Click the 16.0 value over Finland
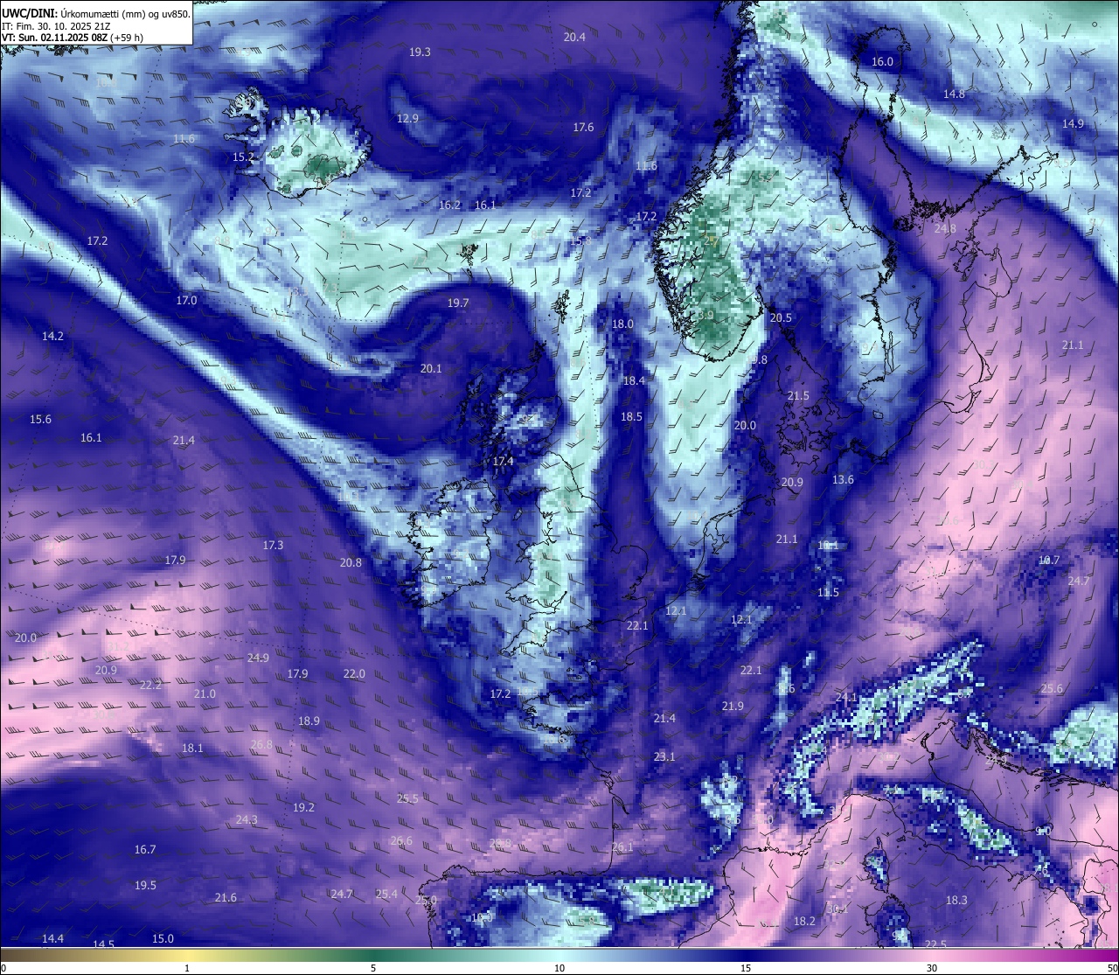The height and width of the screenshot is (975, 1119). (x=883, y=62)
